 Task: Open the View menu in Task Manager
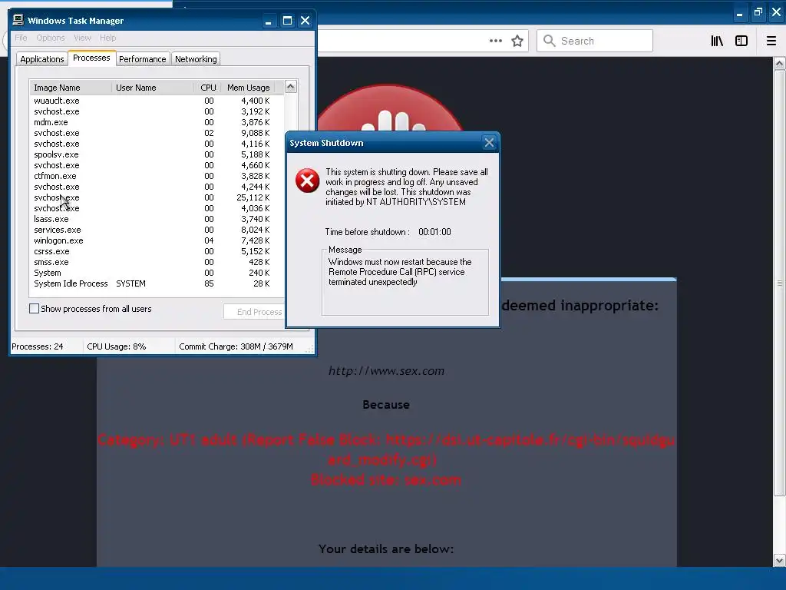point(82,38)
